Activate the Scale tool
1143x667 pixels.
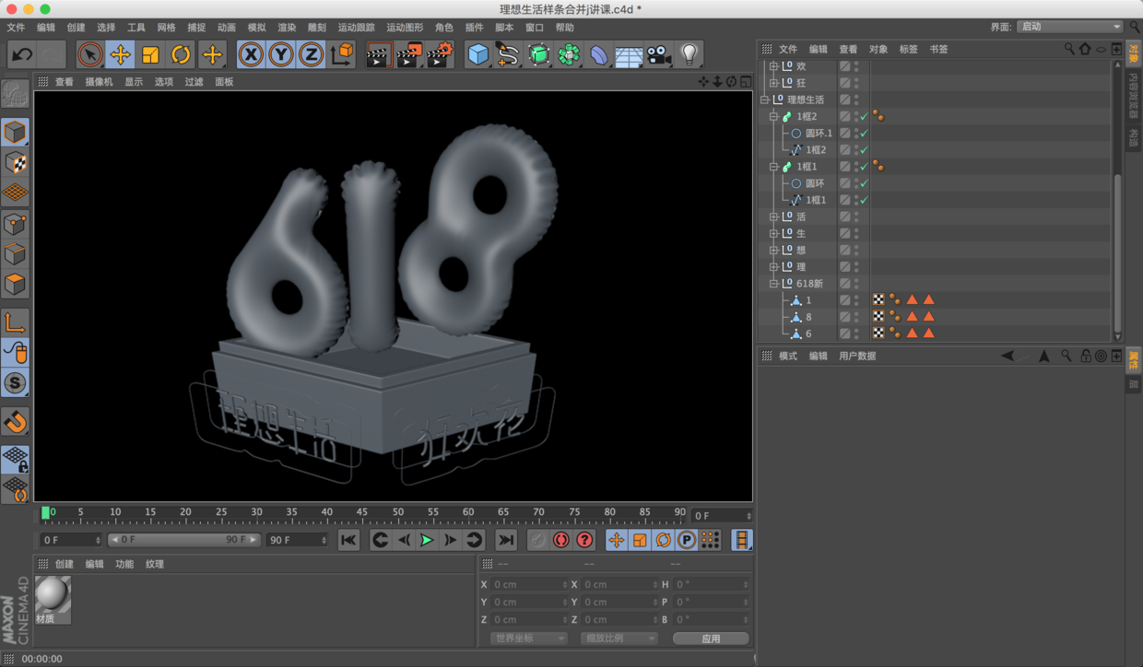(150, 54)
